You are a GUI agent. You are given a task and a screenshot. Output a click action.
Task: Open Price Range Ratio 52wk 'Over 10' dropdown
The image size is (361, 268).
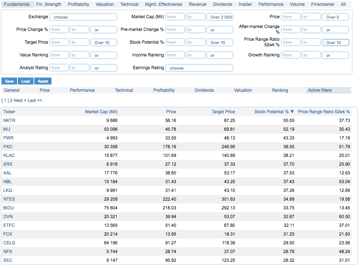[336, 43]
